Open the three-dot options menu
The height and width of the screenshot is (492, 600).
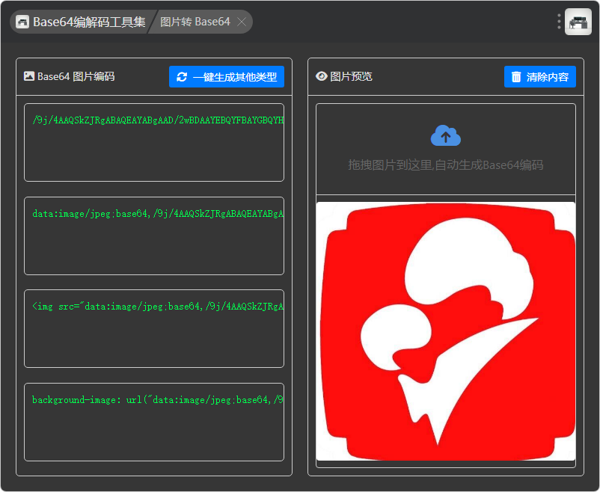pyautogui.click(x=559, y=22)
